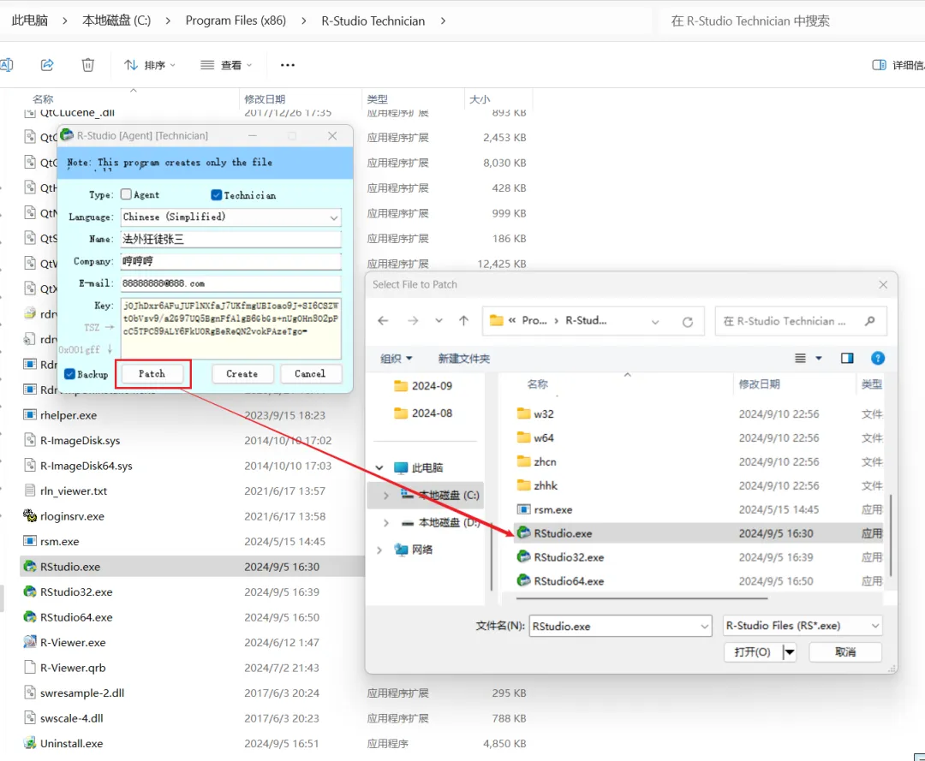The width and height of the screenshot is (925, 761).
Task: Open the Language dropdown showing Chinese (Simplified)
Action: click(x=231, y=217)
